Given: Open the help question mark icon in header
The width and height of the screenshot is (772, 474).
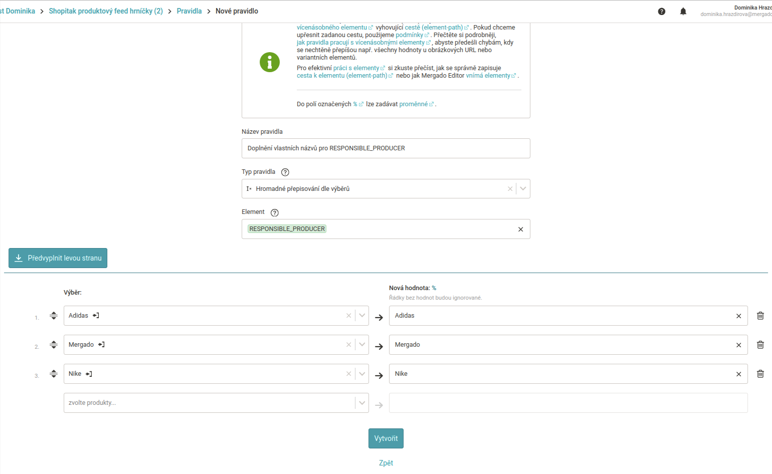Looking at the screenshot, I should pos(662,12).
